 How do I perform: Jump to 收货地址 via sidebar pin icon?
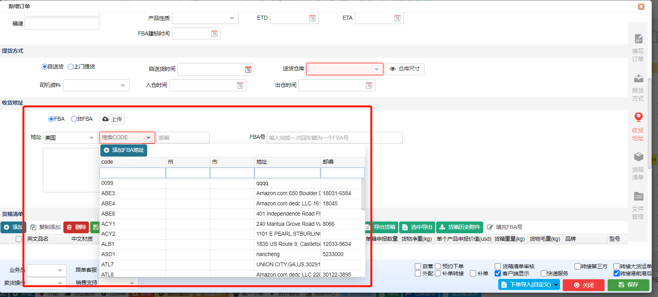click(x=638, y=117)
